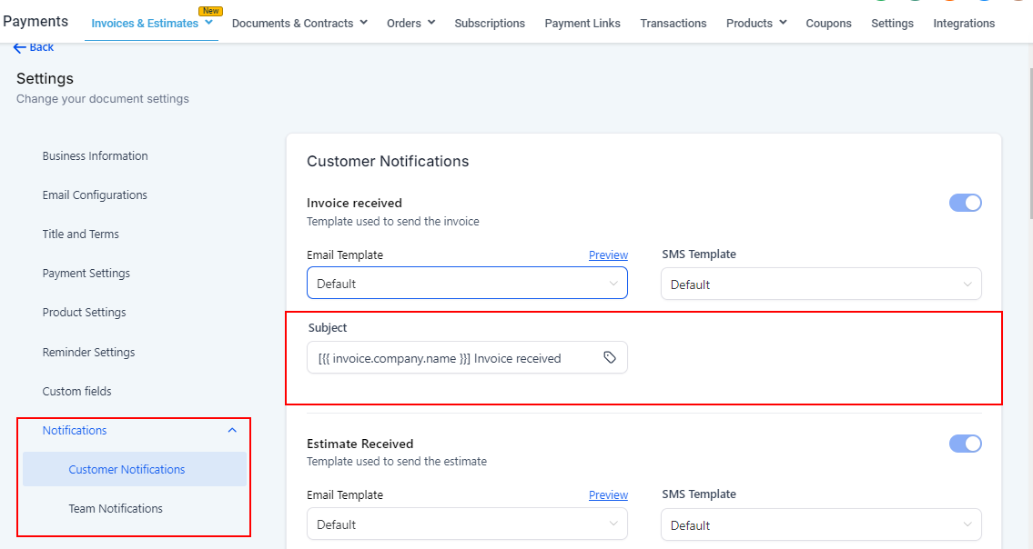
Task: Open Payment Settings in sidebar
Action: 86,274
